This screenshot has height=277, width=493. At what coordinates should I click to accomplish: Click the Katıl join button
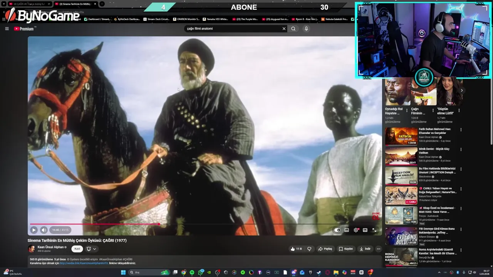click(x=77, y=249)
